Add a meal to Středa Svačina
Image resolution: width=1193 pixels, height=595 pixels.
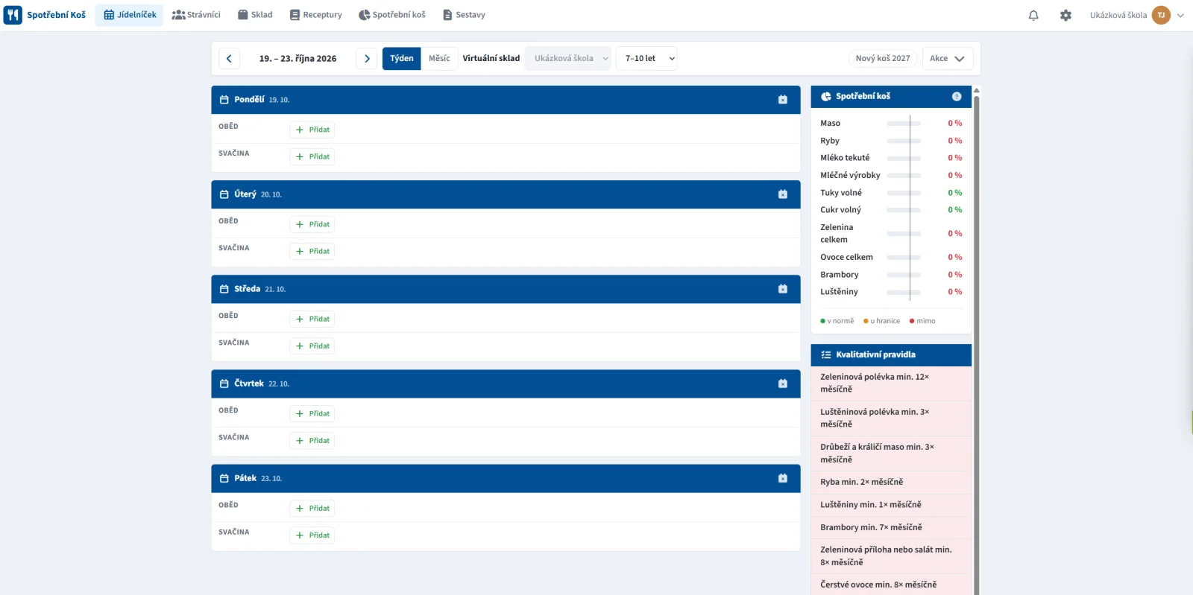coord(312,346)
